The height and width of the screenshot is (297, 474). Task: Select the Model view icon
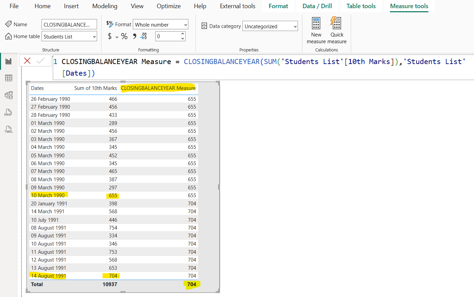[9, 95]
